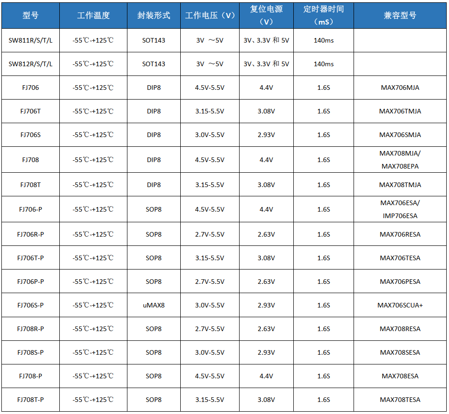Click the FJ706T model cell

[x=31, y=111]
